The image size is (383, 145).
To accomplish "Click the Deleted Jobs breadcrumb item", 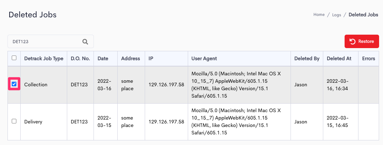I will pyautogui.click(x=363, y=14).
